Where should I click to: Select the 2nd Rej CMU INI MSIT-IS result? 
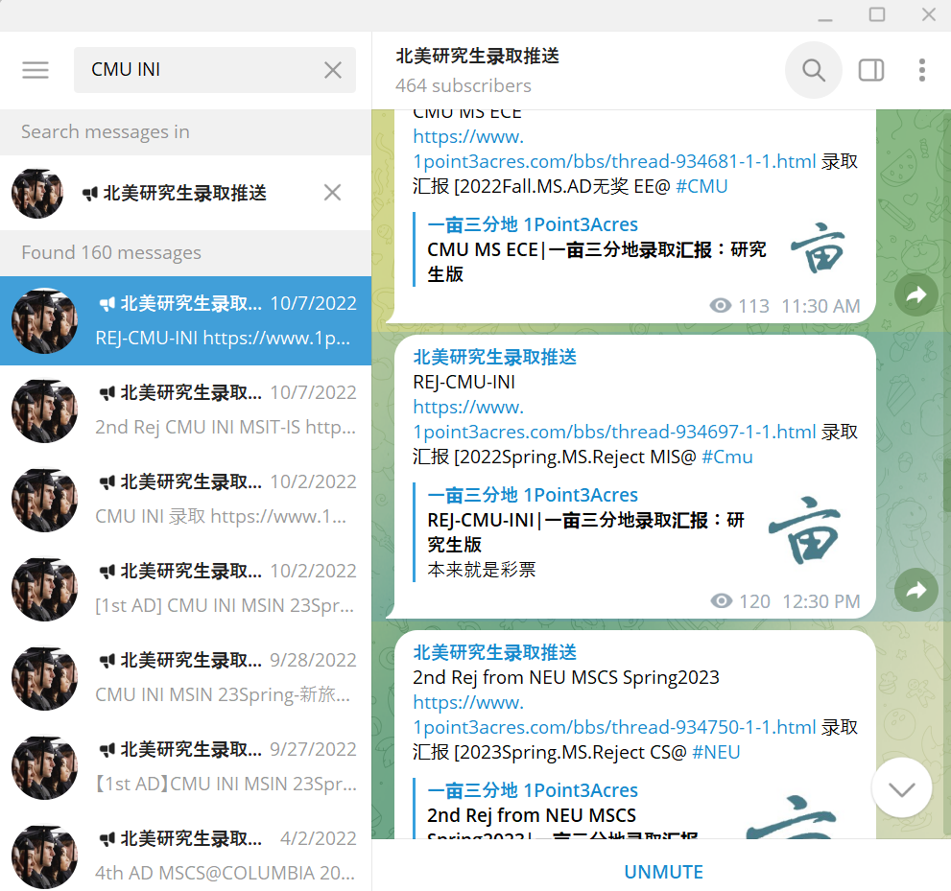(x=185, y=410)
